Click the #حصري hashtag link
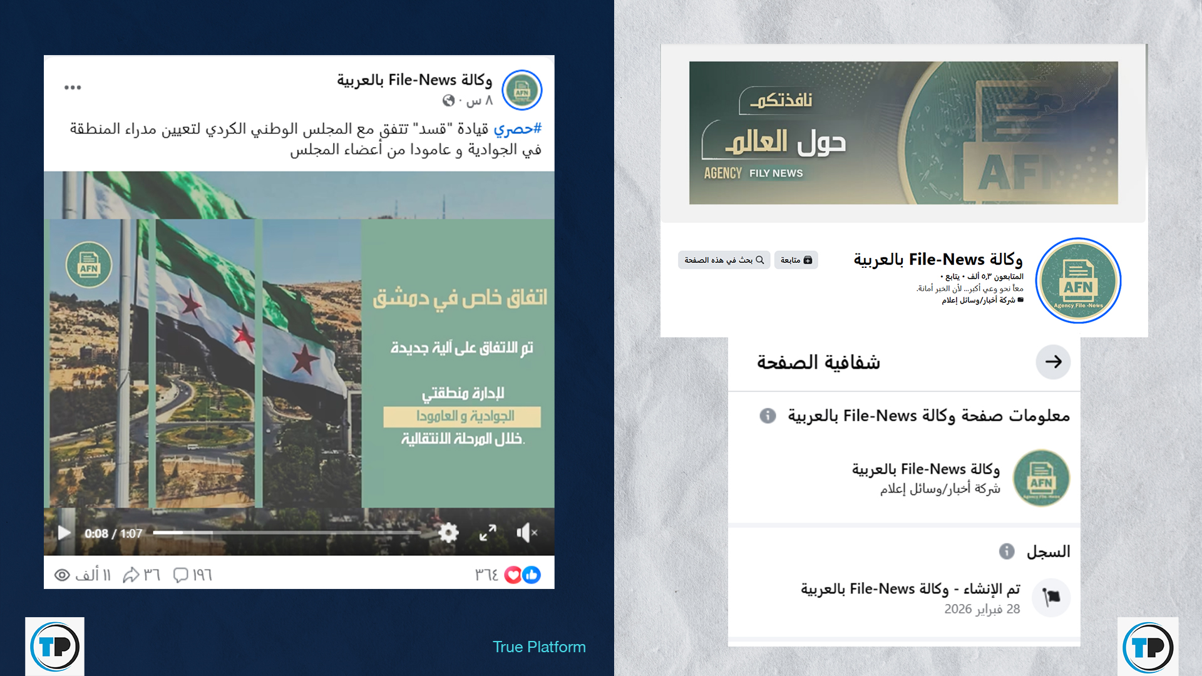The height and width of the screenshot is (676, 1202). point(517,129)
